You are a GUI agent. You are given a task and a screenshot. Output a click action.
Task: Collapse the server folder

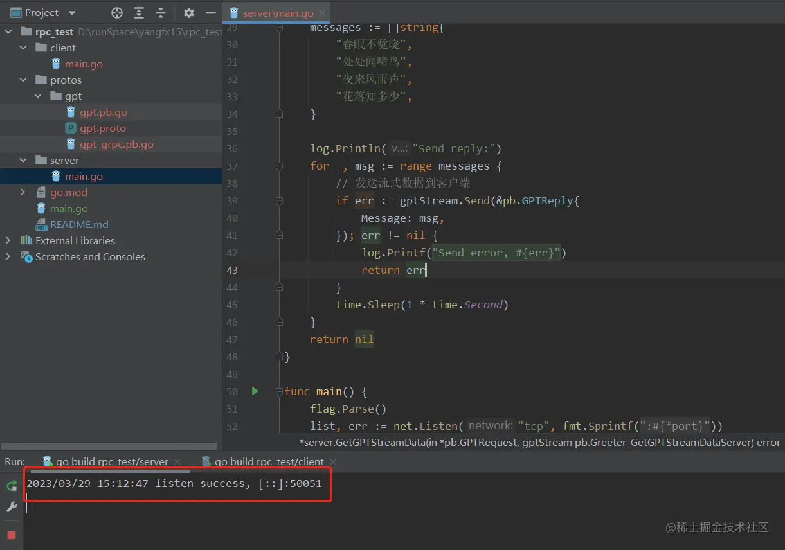click(x=23, y=160)
